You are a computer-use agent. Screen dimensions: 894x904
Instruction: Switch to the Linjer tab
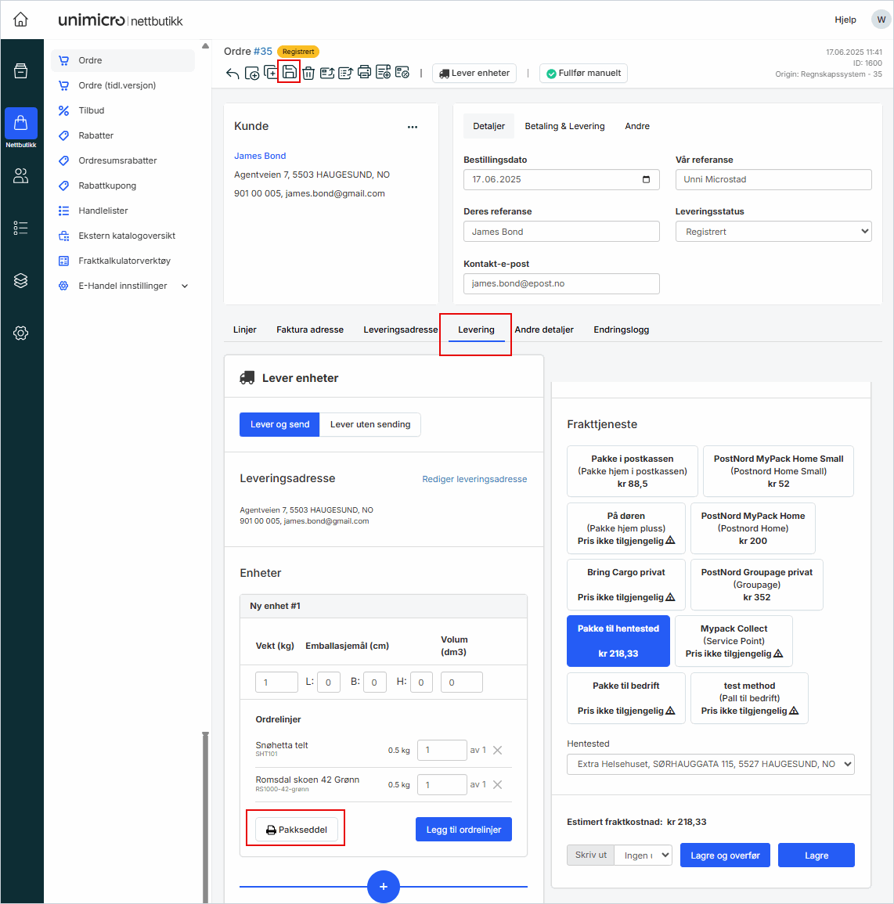(x=245, y=330)
